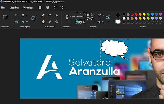164x104 pixels.
Task: Select the Crop tool
Action: 16,15
